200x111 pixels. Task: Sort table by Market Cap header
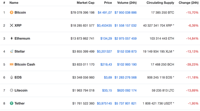[86, 3]
